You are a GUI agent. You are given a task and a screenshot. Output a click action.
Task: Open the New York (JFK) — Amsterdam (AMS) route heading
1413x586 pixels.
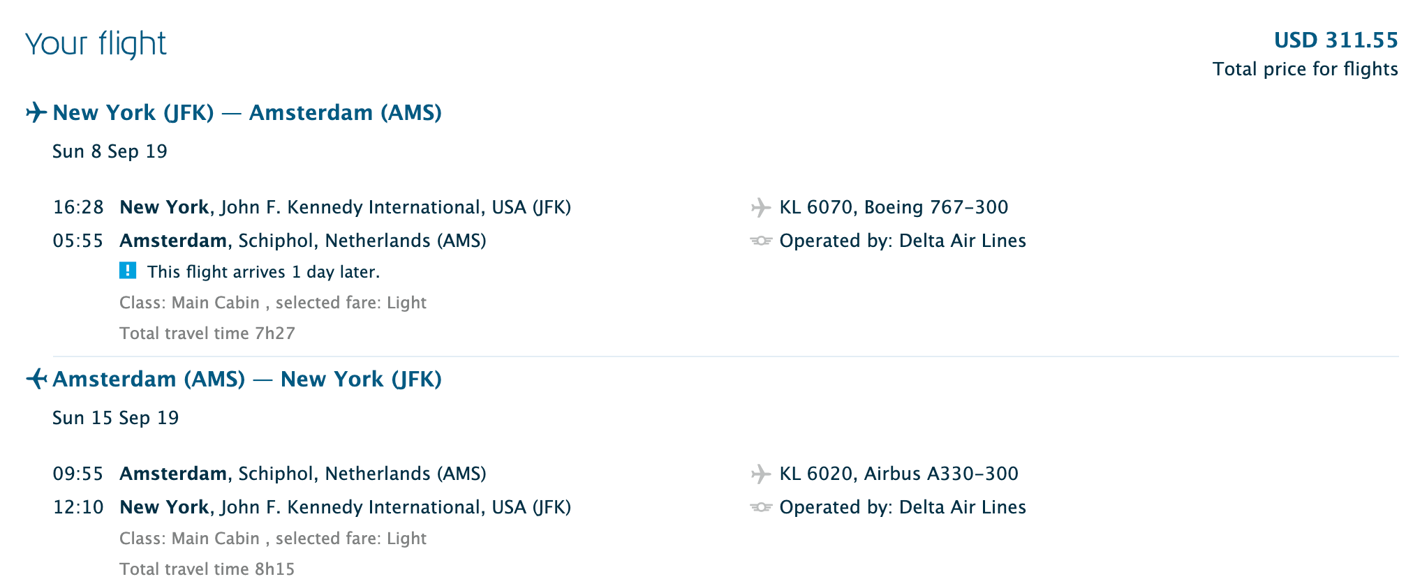tap(247, 112)
